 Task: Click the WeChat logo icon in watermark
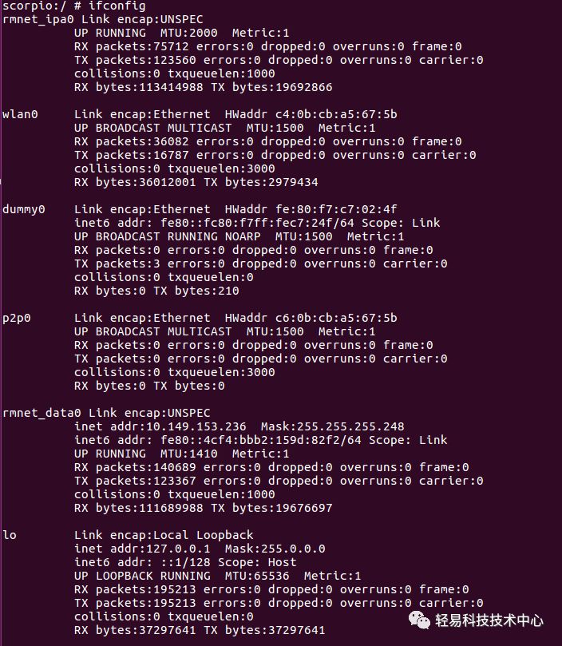point(419,620)
